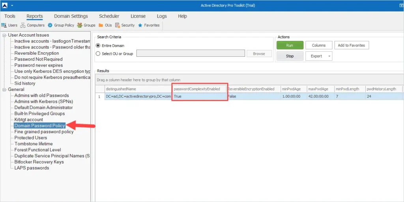Image resolution: width=404 pixels, height=202 pixels.
Task: Click the OU or Group input field
Action: [191, 54]
